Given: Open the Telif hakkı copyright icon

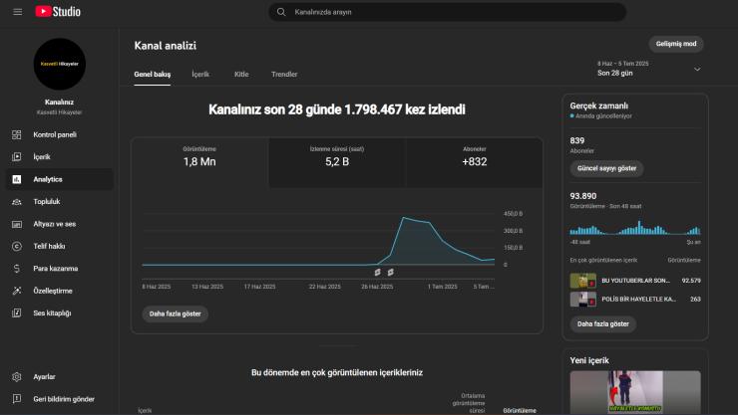Looking at the screenshot, I should [17, 246].
